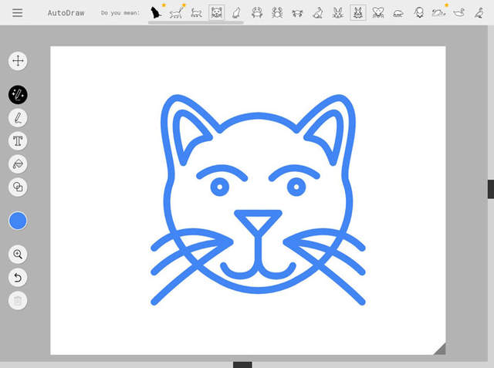Select the Fill bucket tool

click(x=18, y=164)
